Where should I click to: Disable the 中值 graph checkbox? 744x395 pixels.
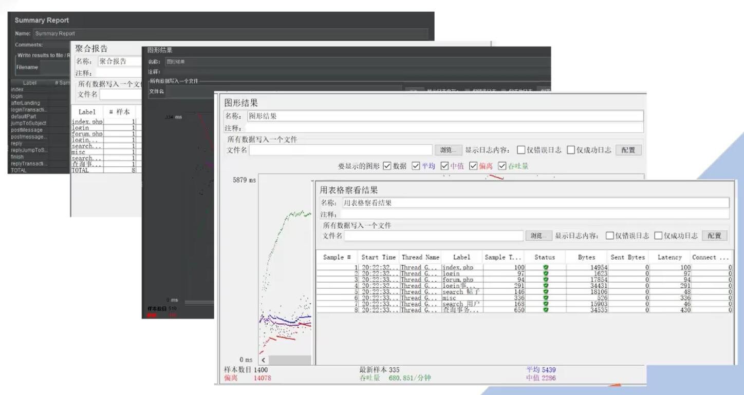coord(444,166)
